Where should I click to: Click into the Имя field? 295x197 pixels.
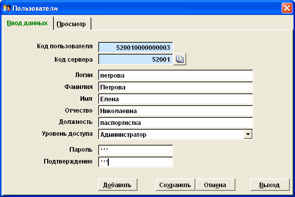click(175, 99)
